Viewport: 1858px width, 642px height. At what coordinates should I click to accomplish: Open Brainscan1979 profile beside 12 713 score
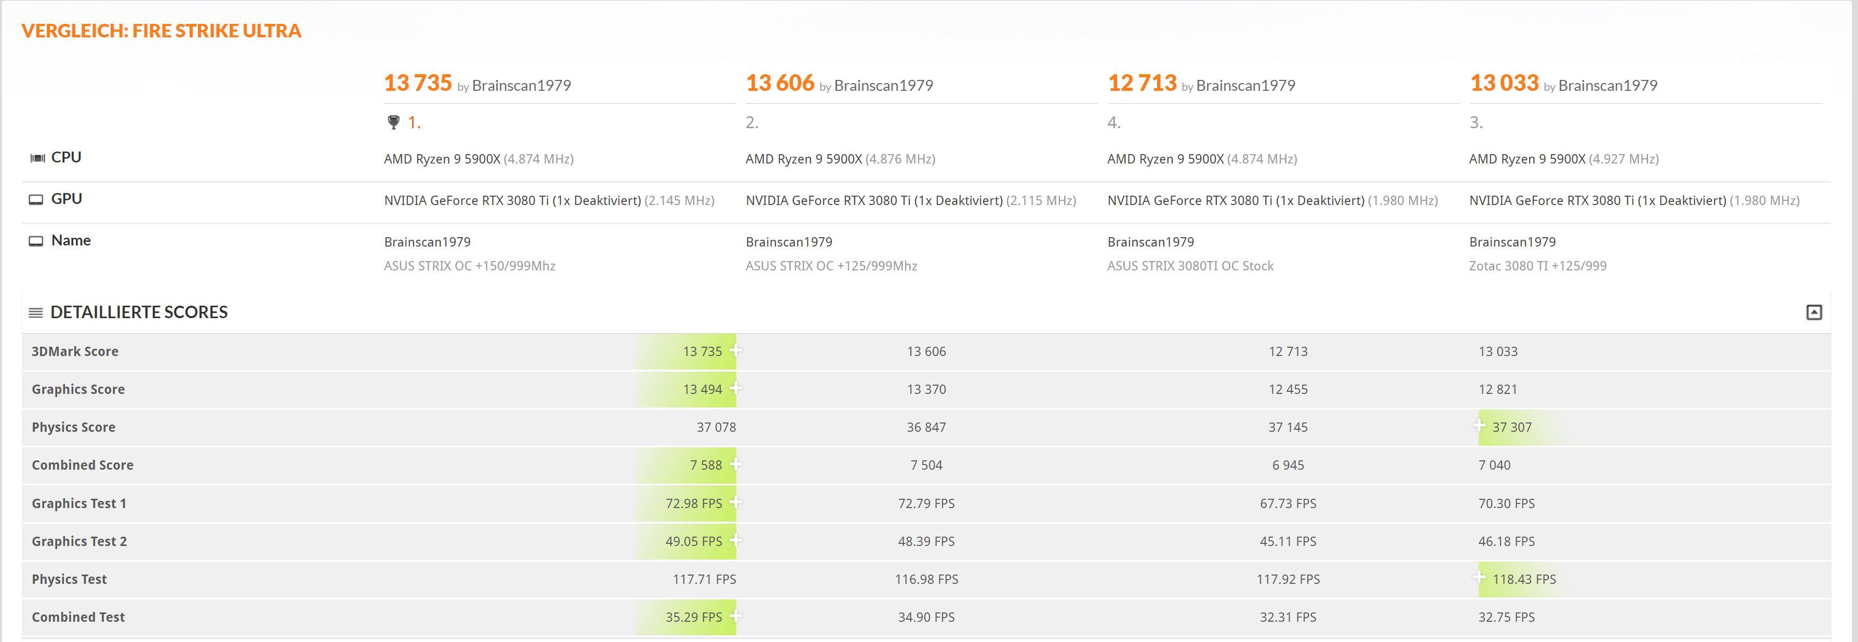pyautogui.click(x=1245, y=86)
